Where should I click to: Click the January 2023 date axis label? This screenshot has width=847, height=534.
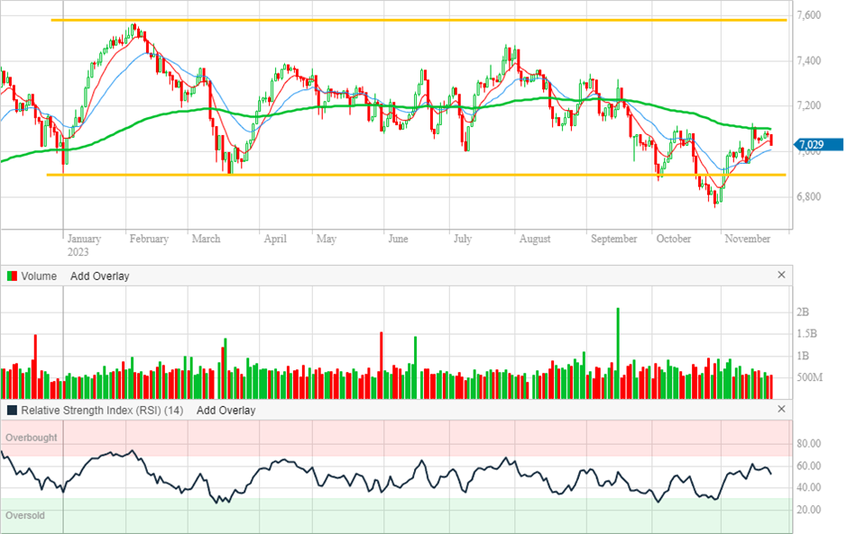(x=84, y=245)
